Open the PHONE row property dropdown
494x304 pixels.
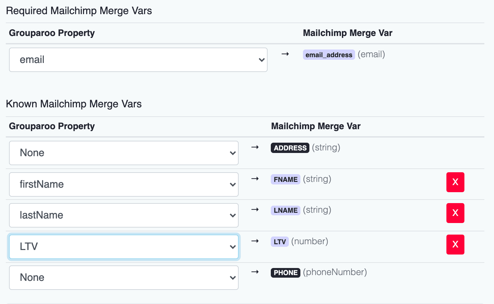pyautogui.click(x=124, y=278)
